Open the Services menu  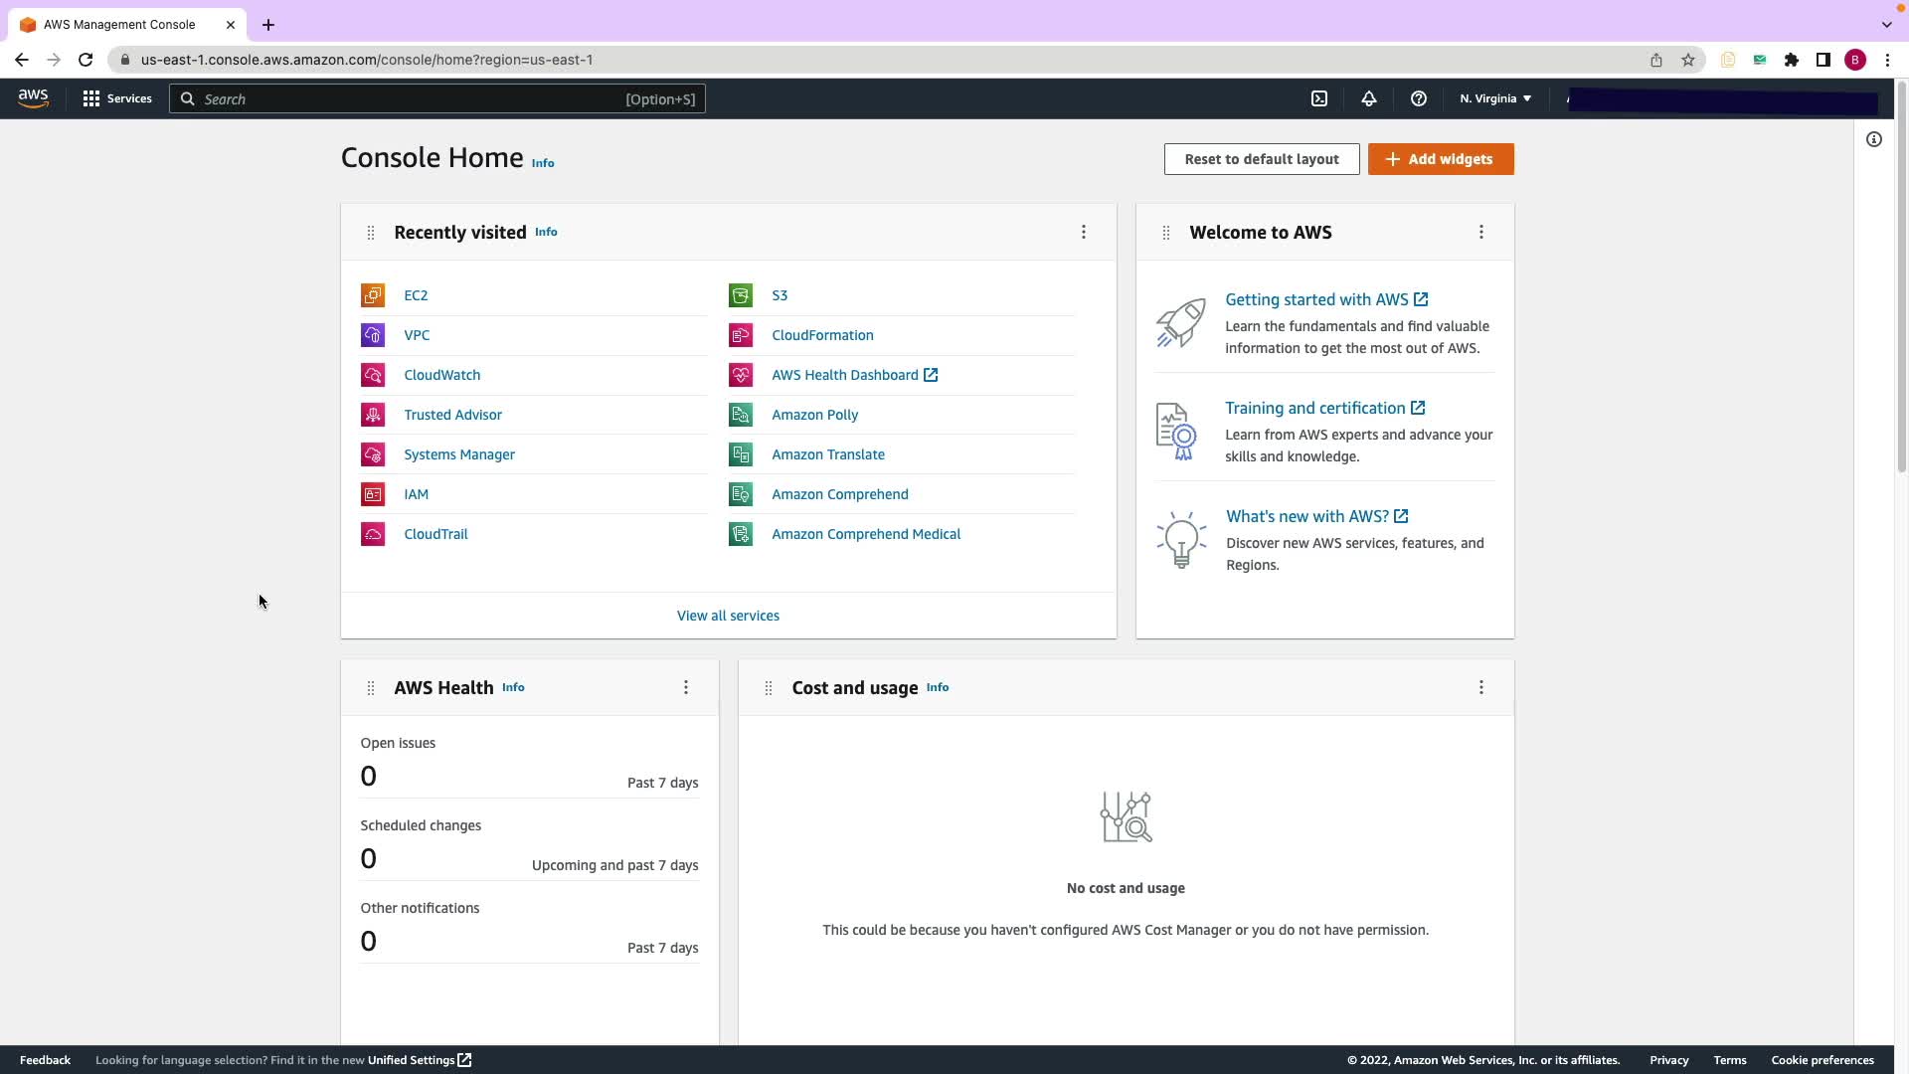[117, 98]
